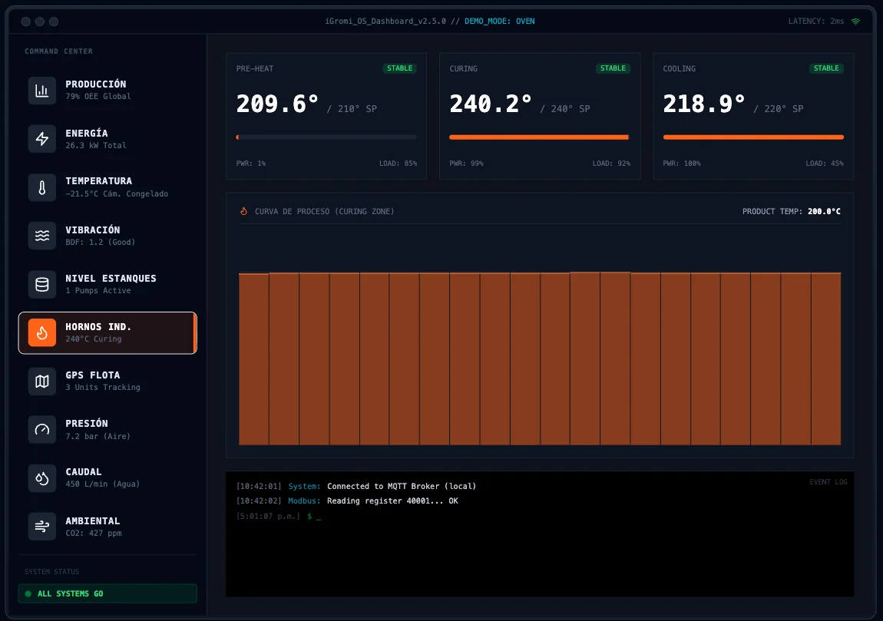Go to the TEMPERATURA menu label

(98, 180)
